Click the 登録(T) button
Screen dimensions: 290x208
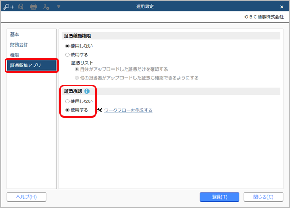219,197
